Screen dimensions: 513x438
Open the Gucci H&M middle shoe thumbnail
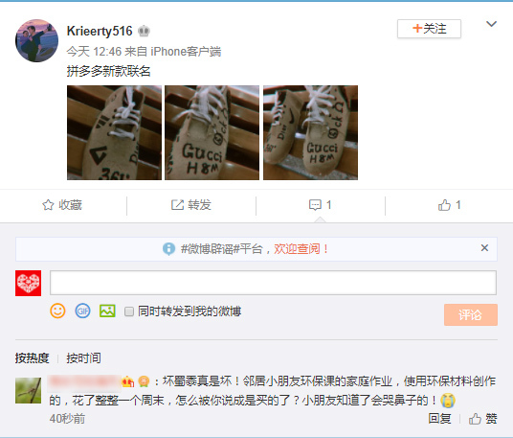212,132
